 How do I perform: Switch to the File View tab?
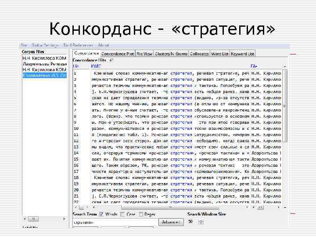tap(144, 54)
